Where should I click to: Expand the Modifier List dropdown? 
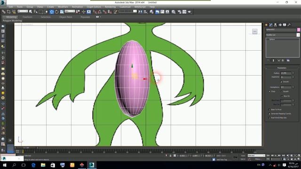298,35
